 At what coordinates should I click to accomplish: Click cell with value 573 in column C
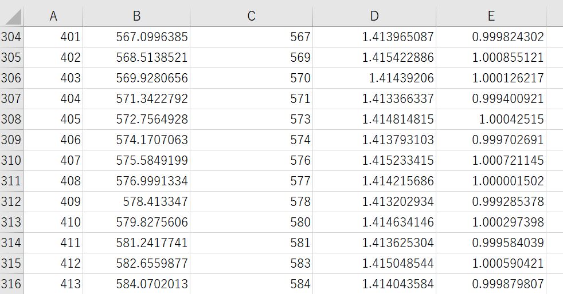point(251,119)
